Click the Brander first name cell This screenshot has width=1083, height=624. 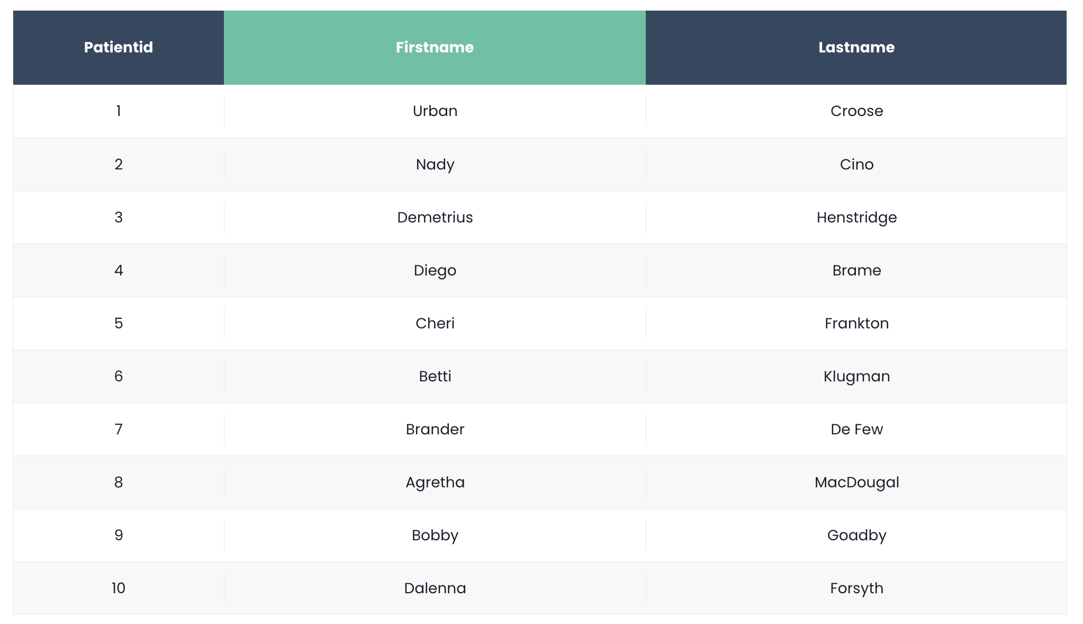[435, 429]
